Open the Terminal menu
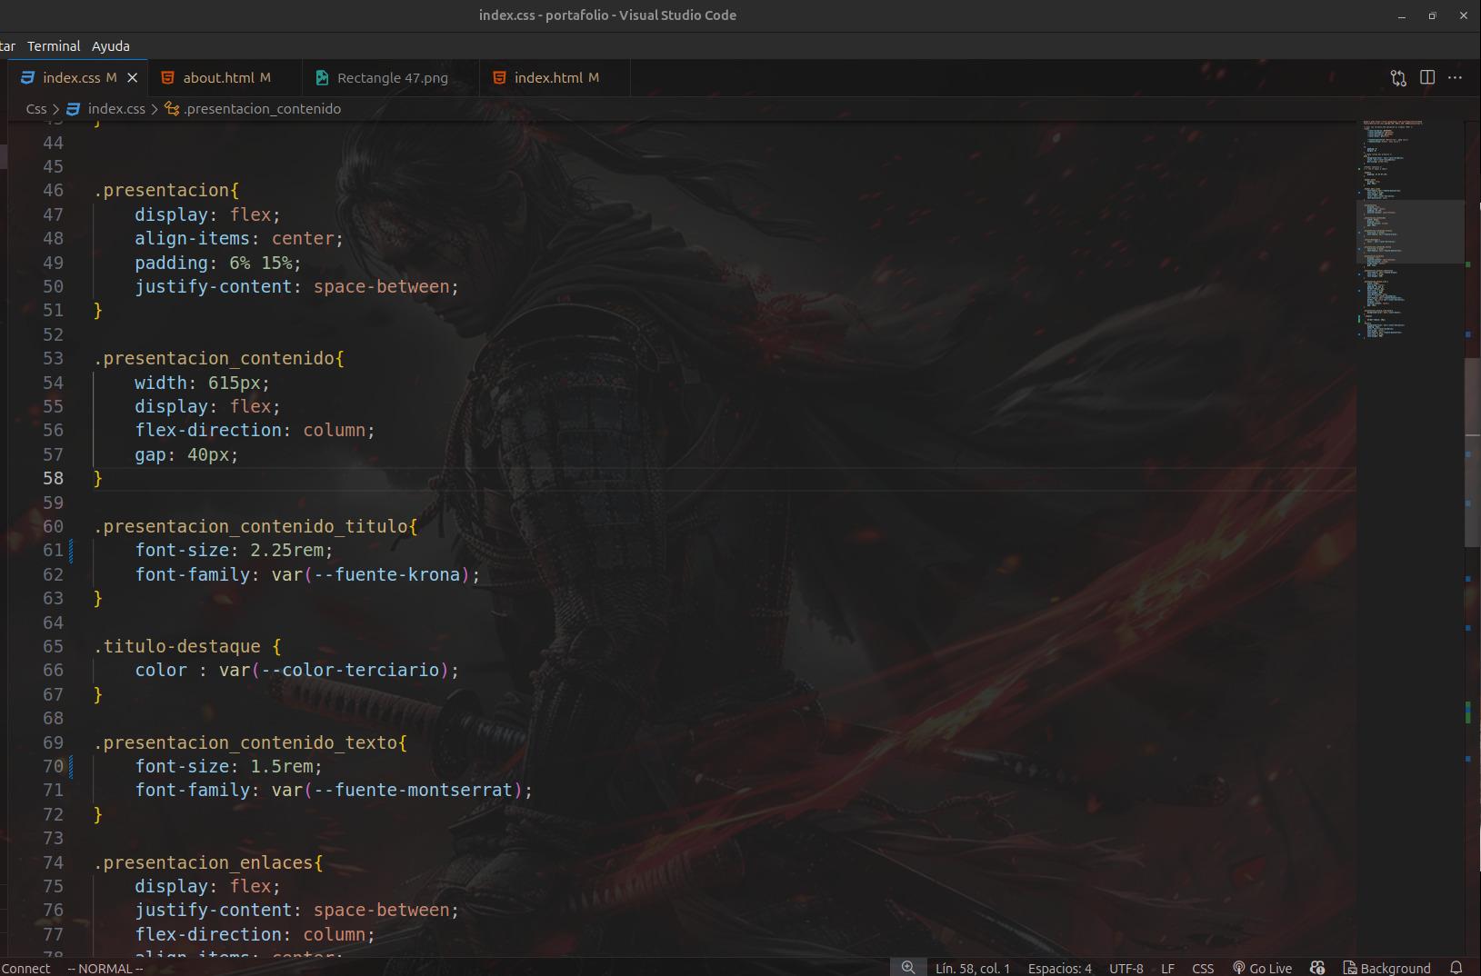 pos(54,46)
